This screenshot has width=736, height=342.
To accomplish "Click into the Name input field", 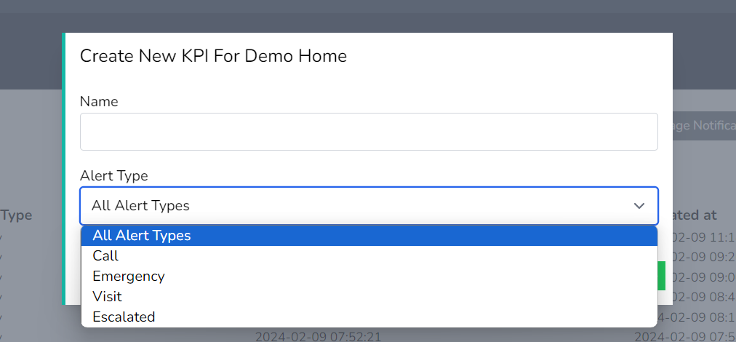I will tap(369, 132).
